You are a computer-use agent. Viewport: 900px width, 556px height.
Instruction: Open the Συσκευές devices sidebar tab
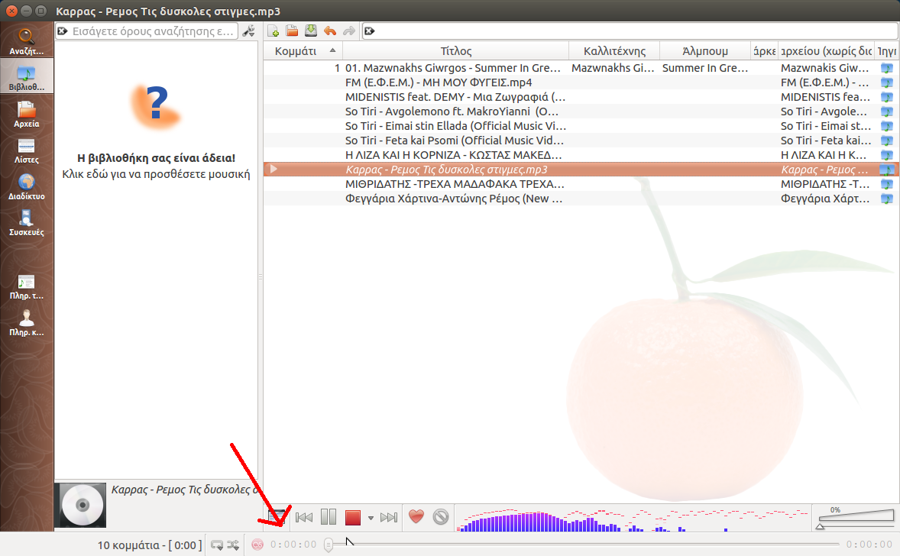(x=27, y=223)
